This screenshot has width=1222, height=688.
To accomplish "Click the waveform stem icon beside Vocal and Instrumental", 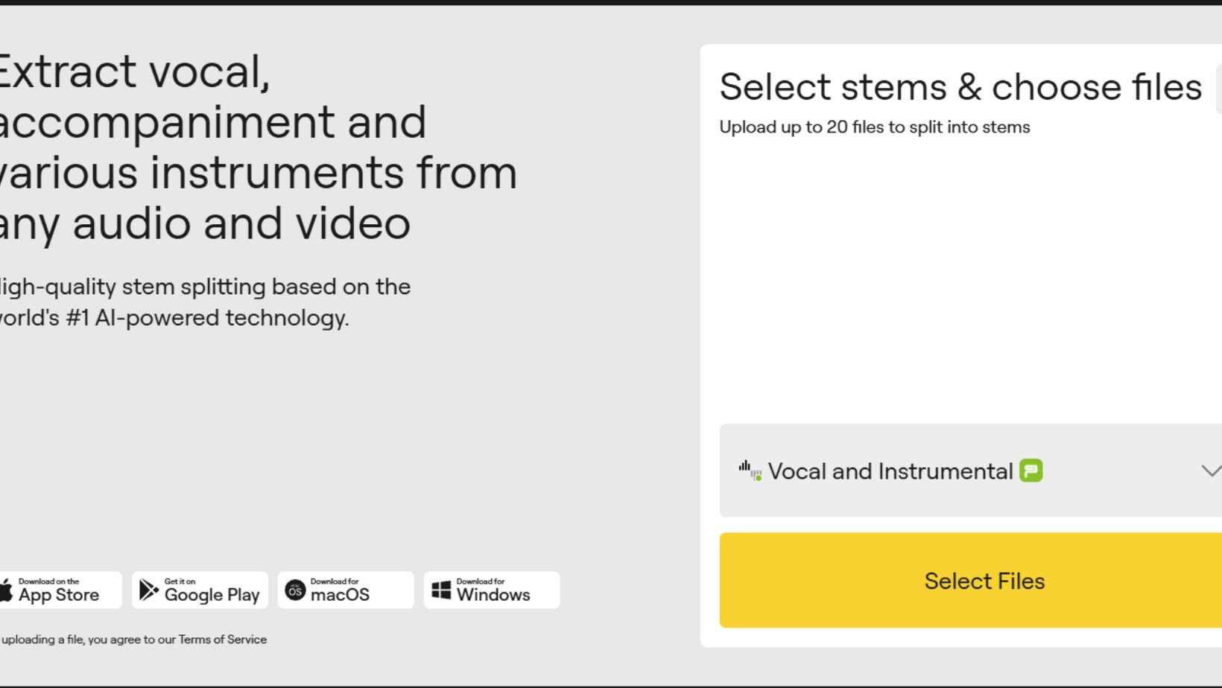I will (x=750, y=470).
